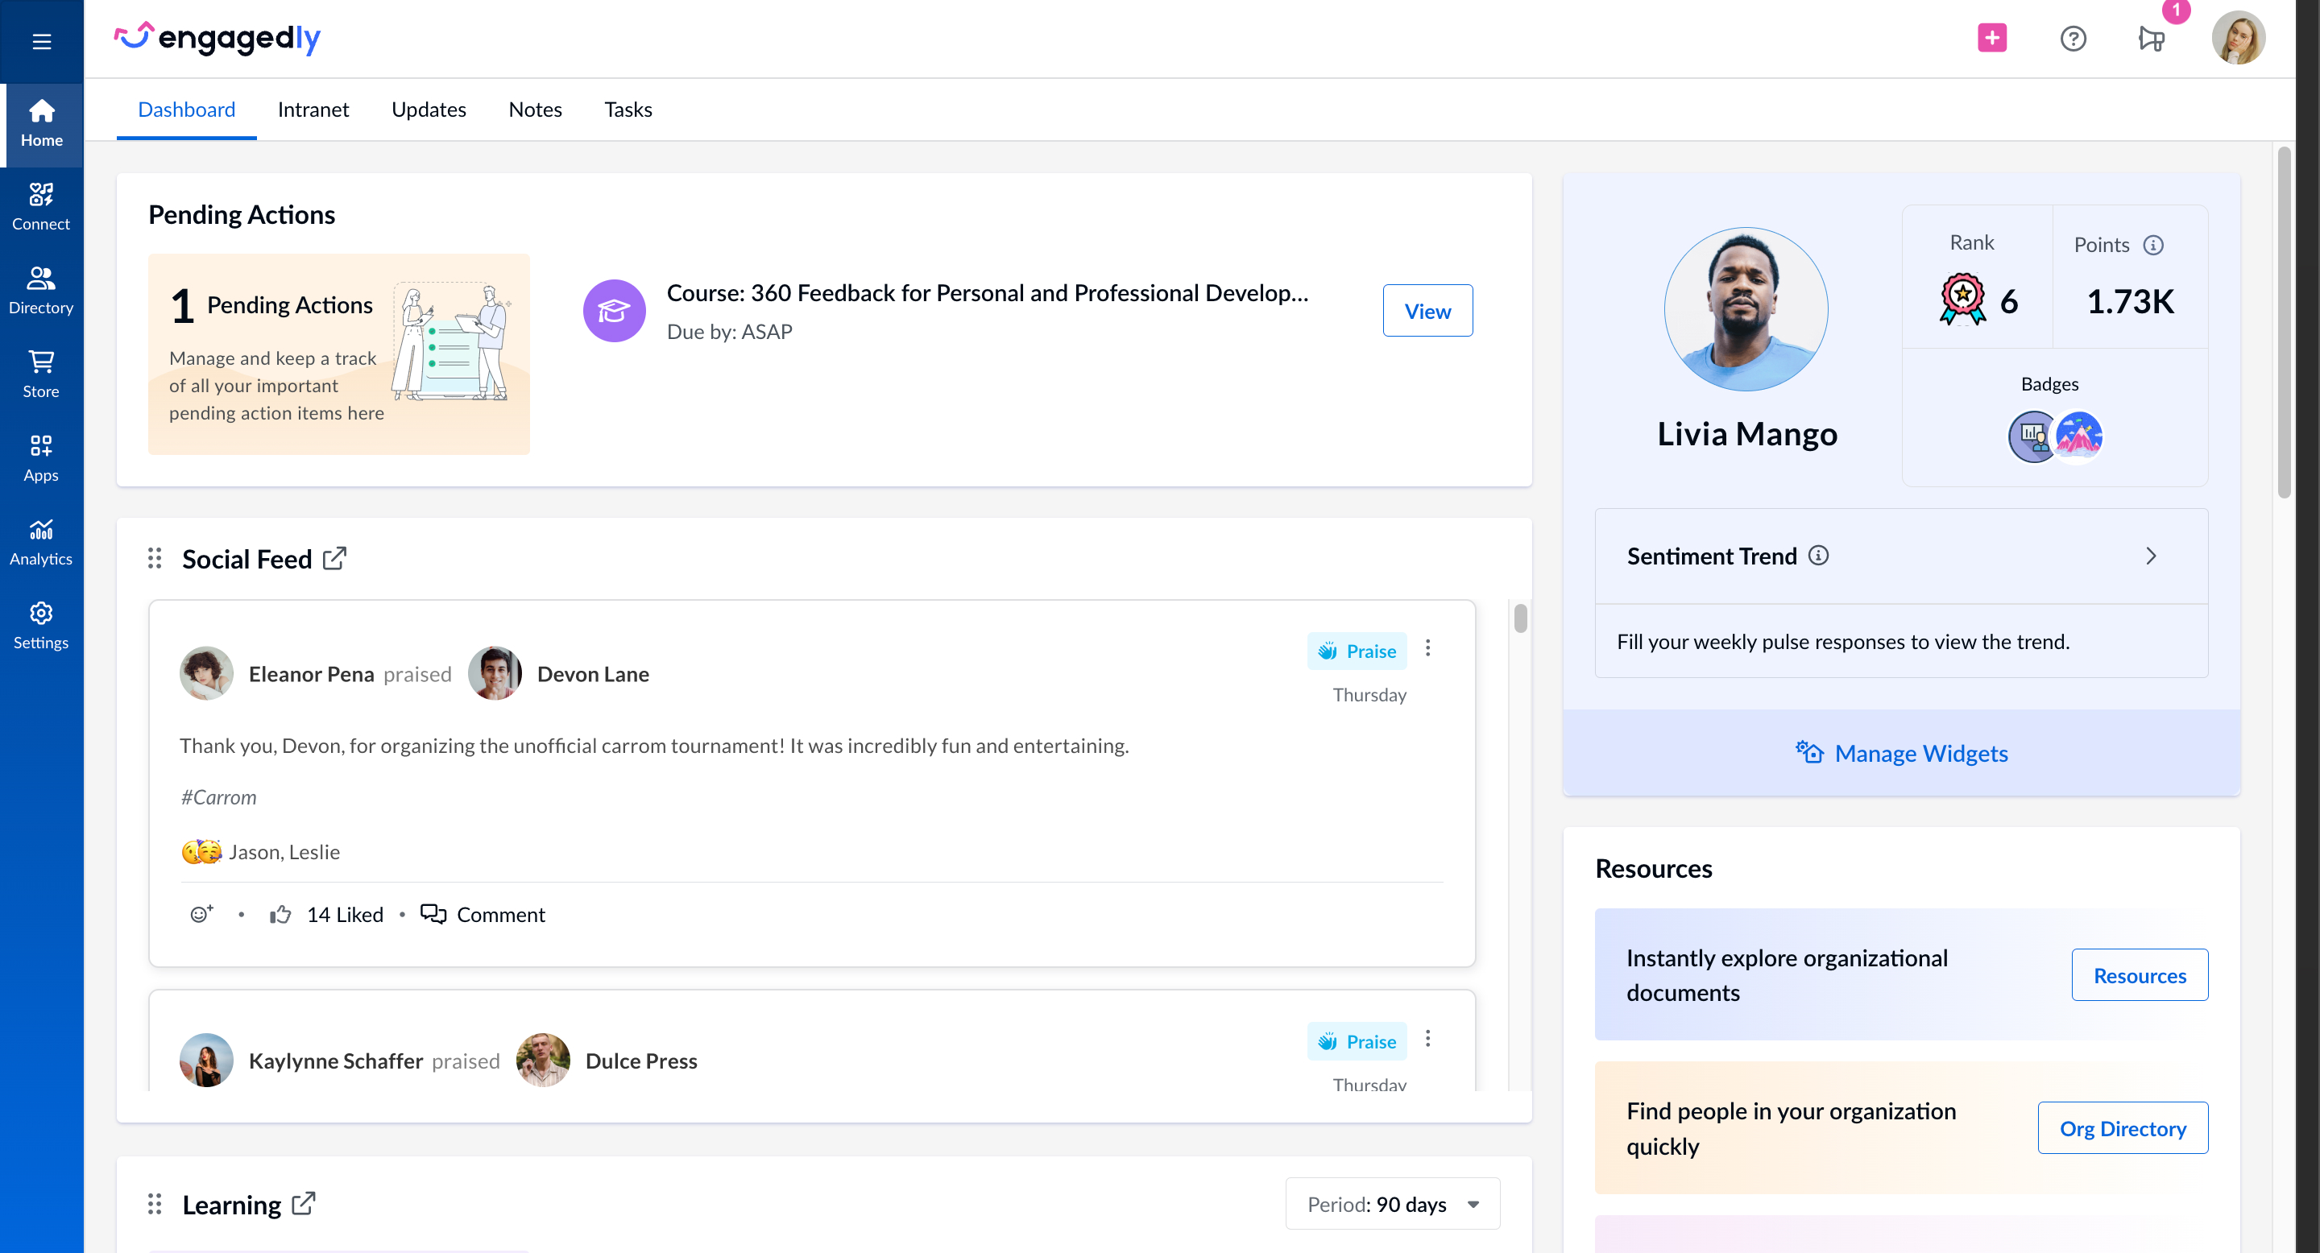Open the Notes tab
2320x1253 pixels.
tap(535, 109)
